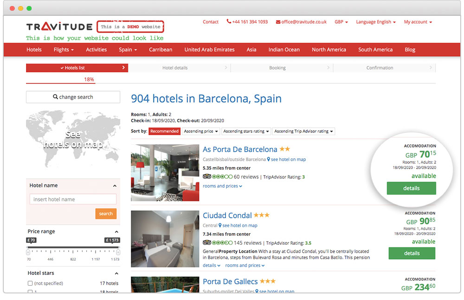Viewport: 464px width, 300px height.
Task: Click map pin icon for Ciudad Condal
Action: point(220,225)
